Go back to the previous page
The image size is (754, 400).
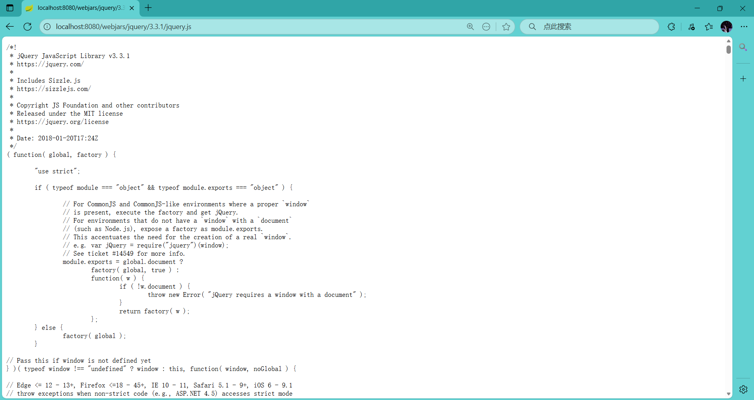[x=10, y=27]
